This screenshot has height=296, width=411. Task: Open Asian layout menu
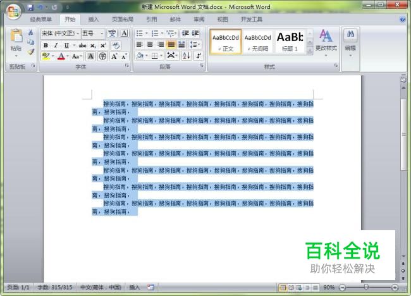pos(172,56)
